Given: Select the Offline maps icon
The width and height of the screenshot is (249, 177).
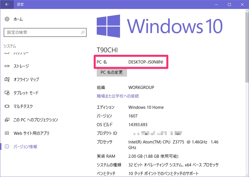Looking at the screenshot, I should [7, 79].
